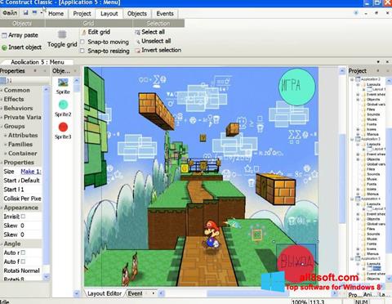Toggle the Invisible checkbox in Appearance
This screenshot has height=304, width=392.
(x=23, y=217)
